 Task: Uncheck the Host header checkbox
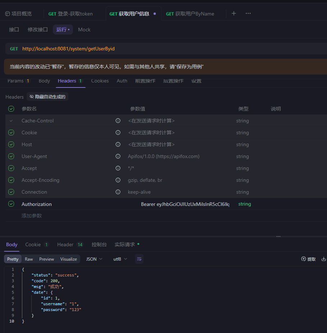[x=11, y=144]
